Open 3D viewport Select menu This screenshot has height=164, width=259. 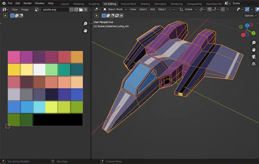(143, 9)
